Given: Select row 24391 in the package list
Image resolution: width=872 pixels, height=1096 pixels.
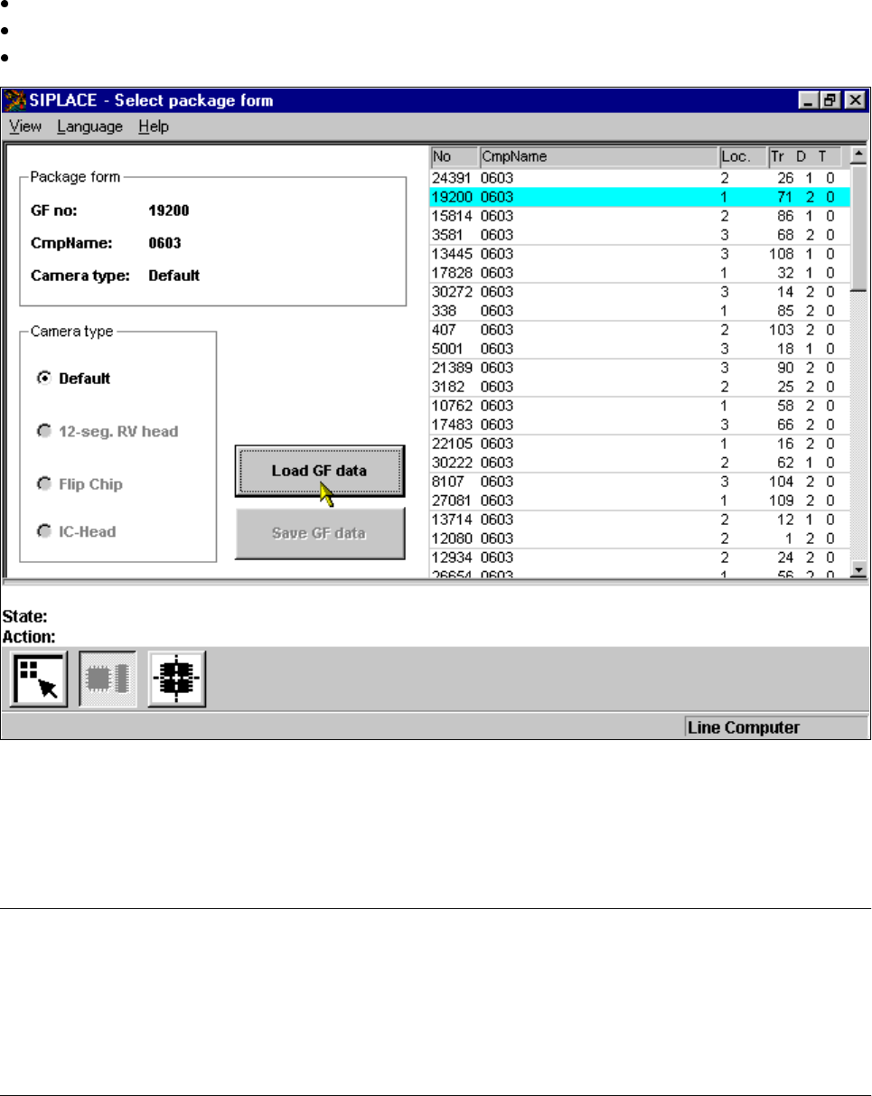Looking at the screenshot, I should click(640, 178).
